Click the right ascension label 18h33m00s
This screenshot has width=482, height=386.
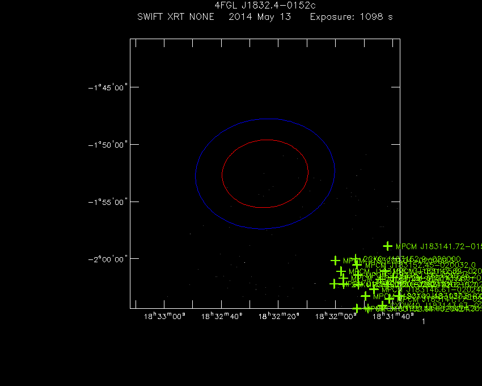click(164, 316)
